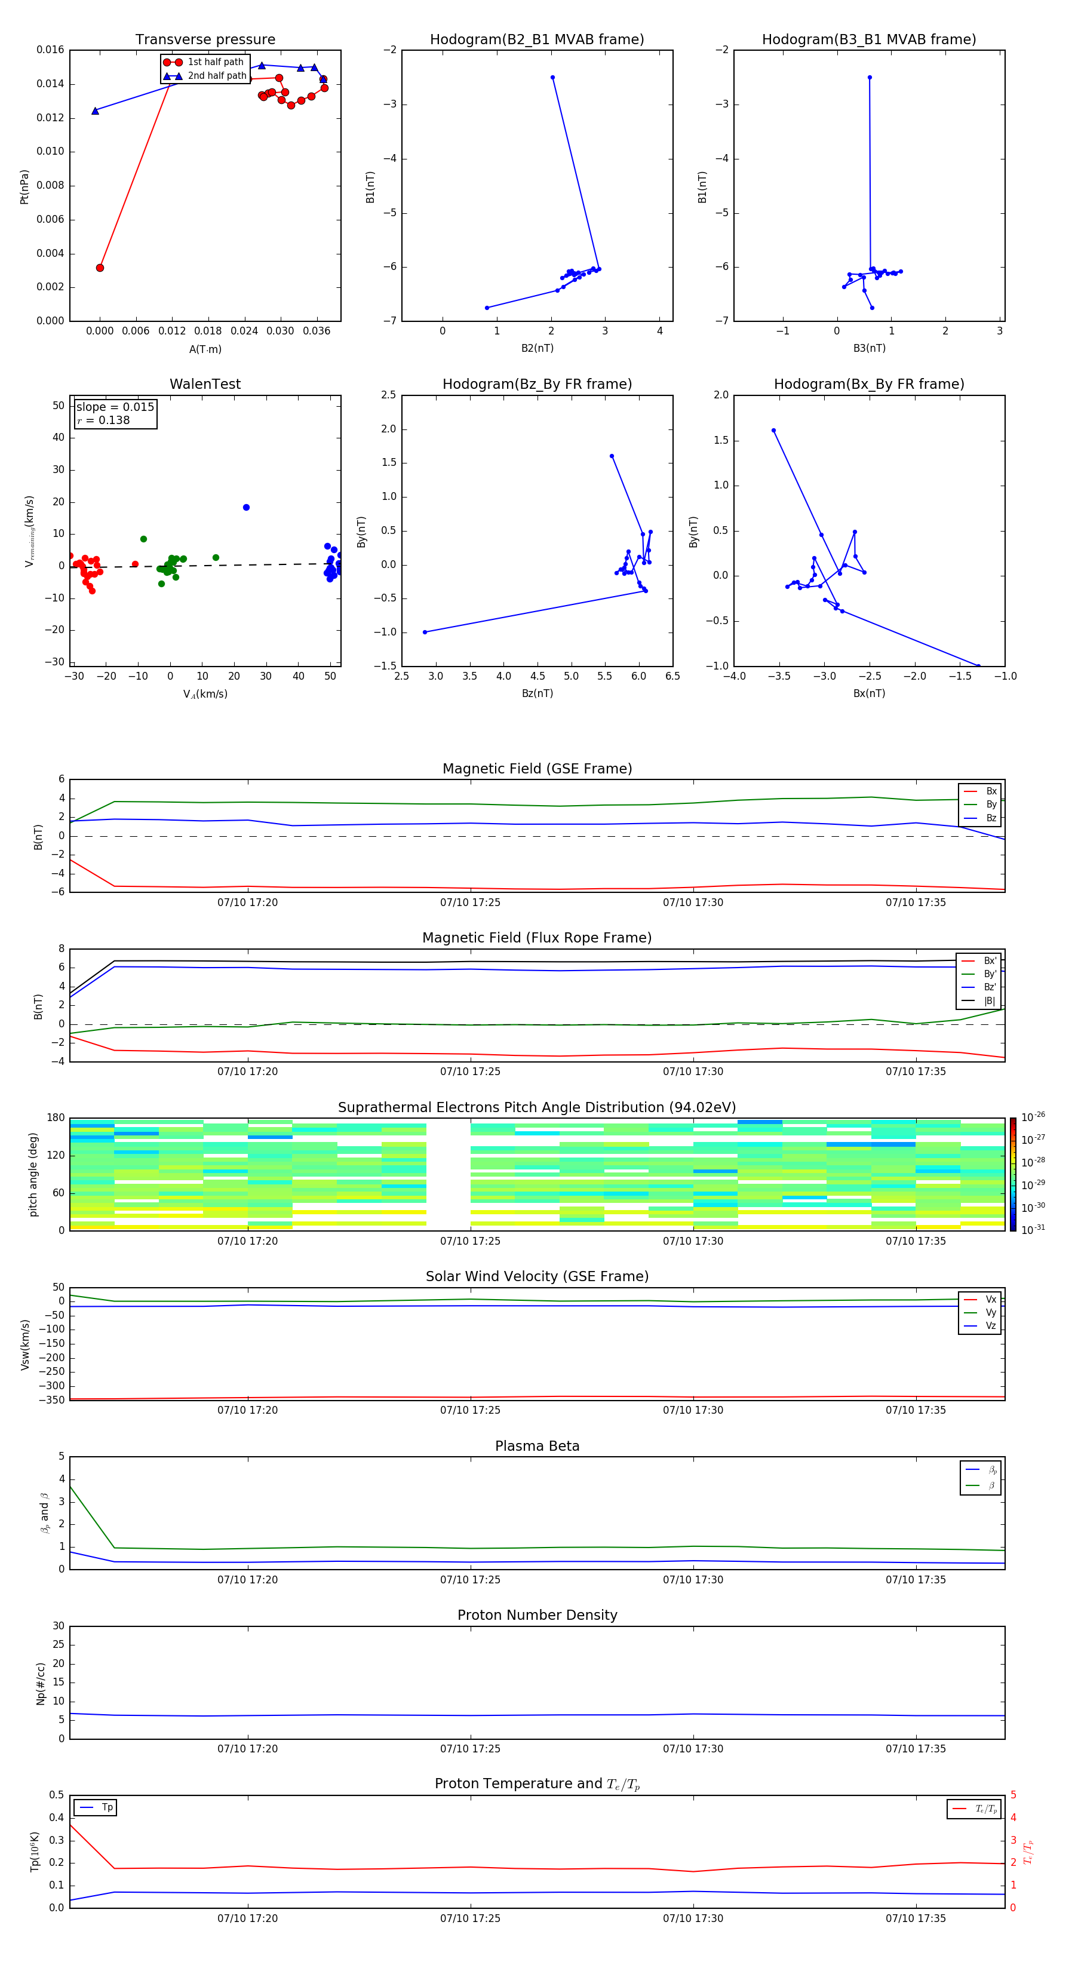Click the Plasma Beta panel title
The image size is (1075, 1971).
click(x=537, y=1446)
